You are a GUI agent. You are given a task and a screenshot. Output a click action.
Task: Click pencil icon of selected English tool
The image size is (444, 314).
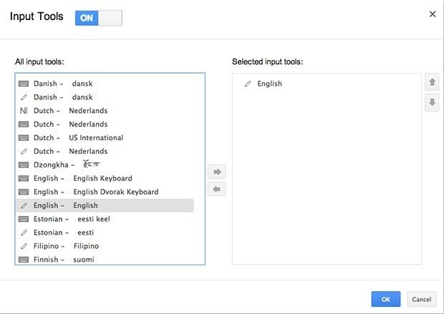pyautogui.click(x=248, y=84)
